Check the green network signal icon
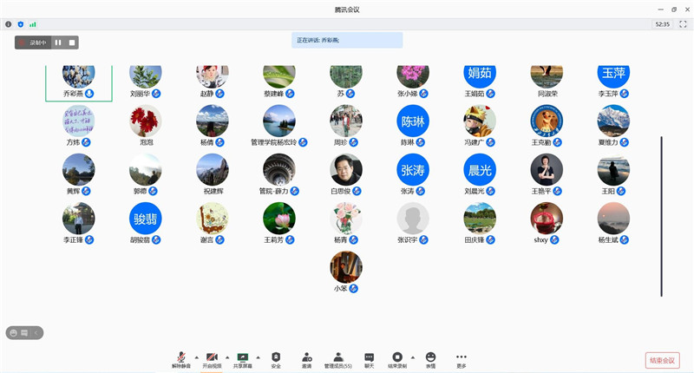The image size is (694, 373). point(33,24)
